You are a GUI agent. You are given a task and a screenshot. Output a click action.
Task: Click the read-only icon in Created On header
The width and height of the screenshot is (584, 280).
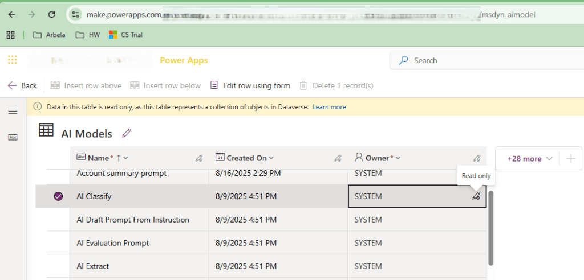click(x=338, y=158)
